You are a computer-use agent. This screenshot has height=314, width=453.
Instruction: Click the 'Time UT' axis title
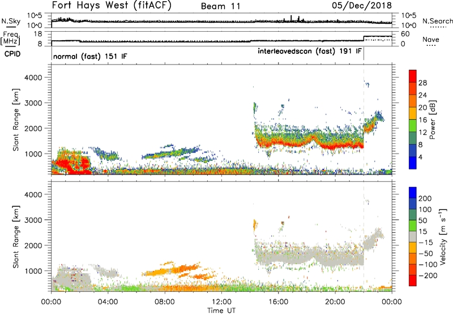click(x=221, y=311)
